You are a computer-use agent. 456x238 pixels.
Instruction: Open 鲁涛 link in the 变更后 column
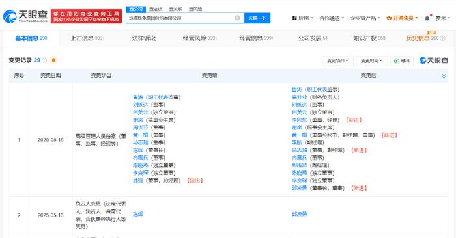pyautogui.click(x=297, y=90)
